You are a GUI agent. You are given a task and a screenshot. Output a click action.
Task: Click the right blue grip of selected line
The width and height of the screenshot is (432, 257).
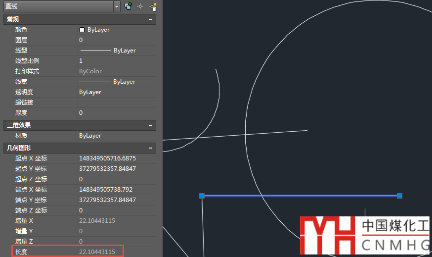tap(399, 196)
